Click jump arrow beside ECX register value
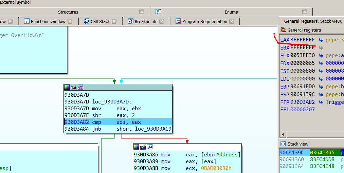Screen dimensions: 344x173 coord(321,56)
